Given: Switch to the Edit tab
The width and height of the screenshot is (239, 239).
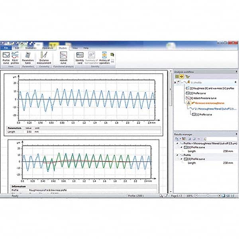Looking at the screenshot, I should coord(17,48).
